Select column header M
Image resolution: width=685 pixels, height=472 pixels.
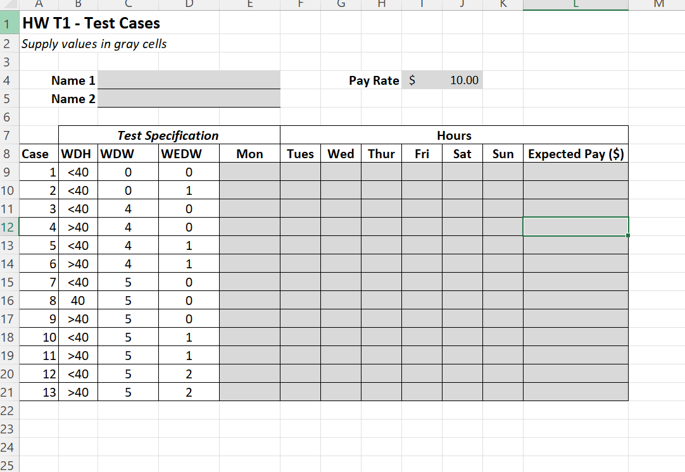coord(658,4)
